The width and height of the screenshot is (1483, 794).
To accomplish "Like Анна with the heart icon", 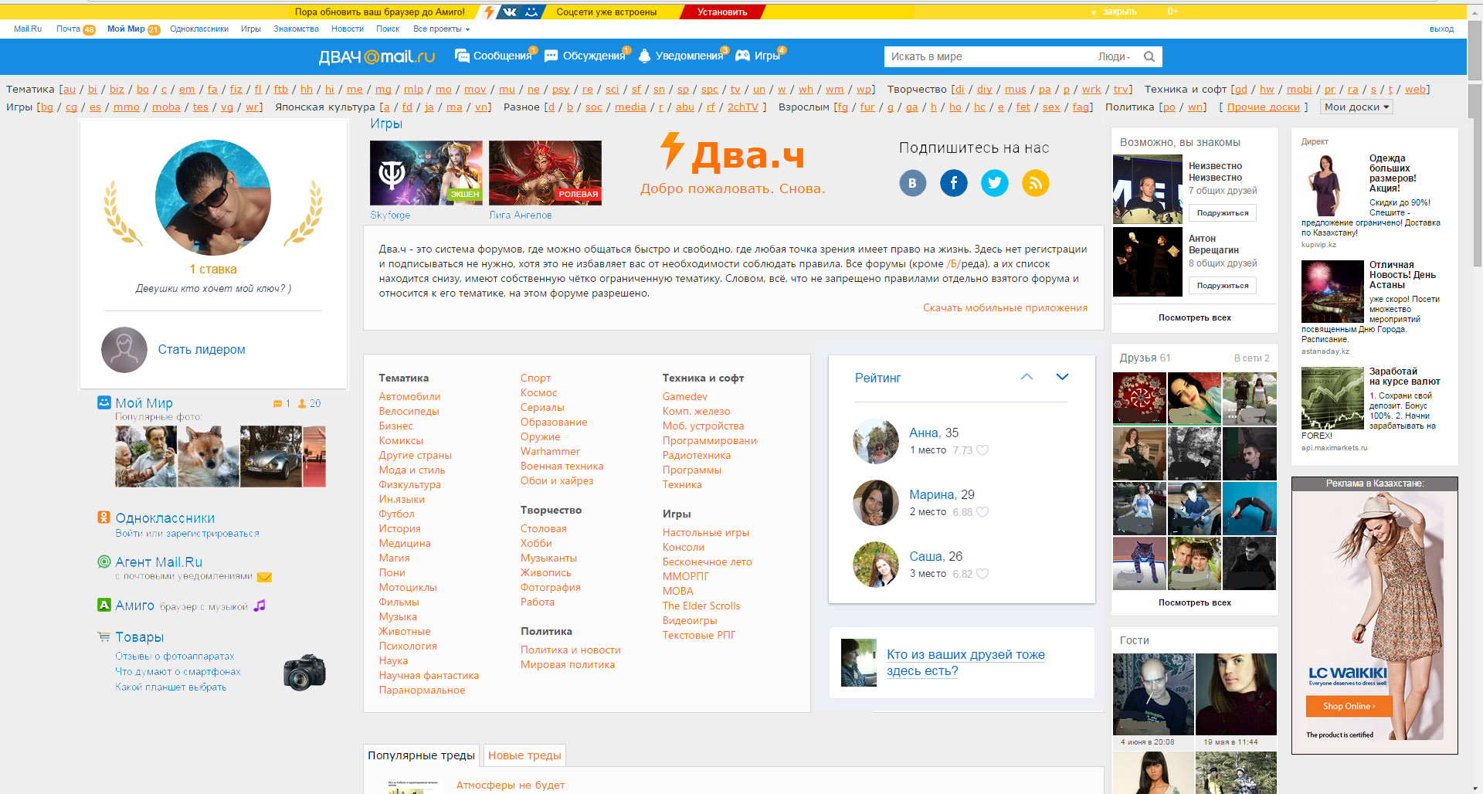I will click(982, 450).
